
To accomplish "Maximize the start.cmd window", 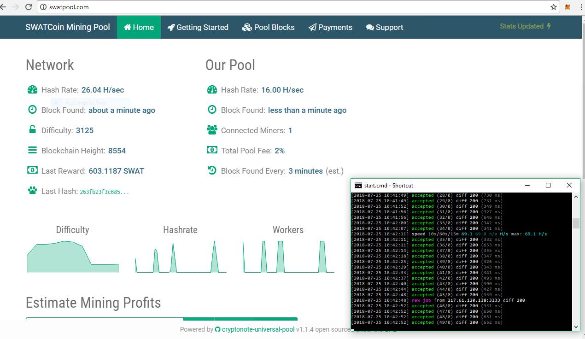I will 548,185.
